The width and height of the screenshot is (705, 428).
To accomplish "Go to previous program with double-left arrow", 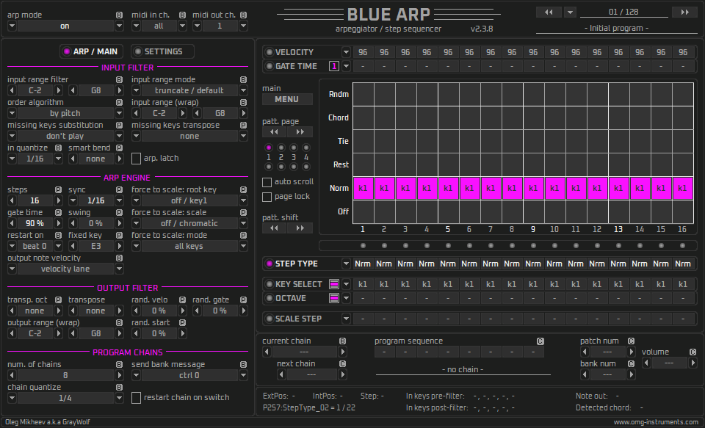I will point(549,12).
